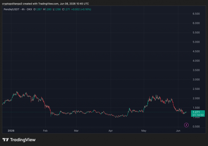Click the 3.500 price axis label

[x=196, y=70]
